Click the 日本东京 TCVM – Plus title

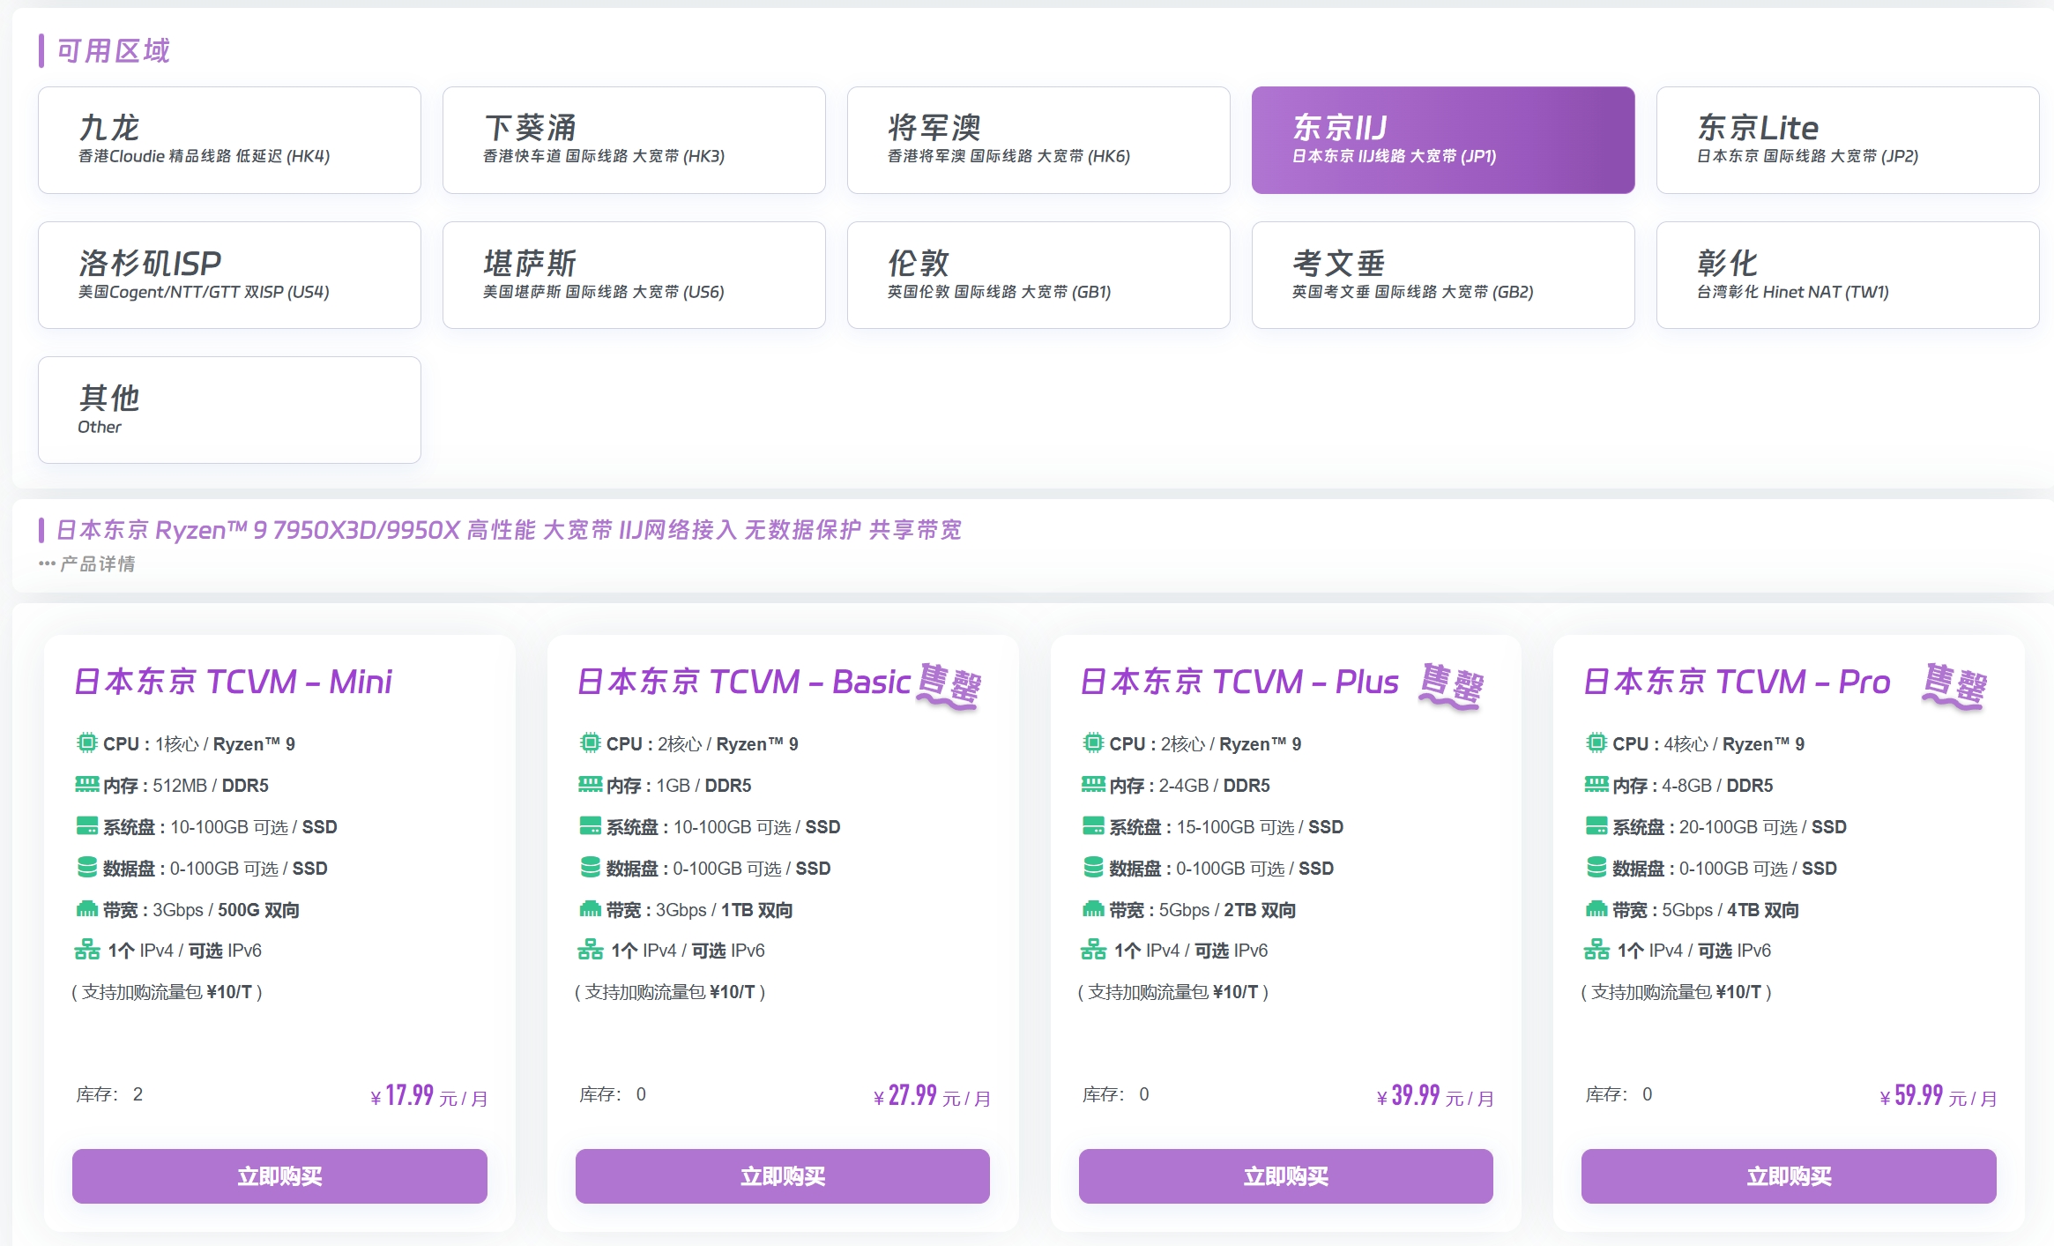[x=1239, y=682]
